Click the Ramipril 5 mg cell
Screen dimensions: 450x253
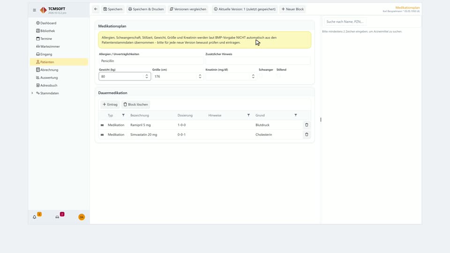point(140,125)
